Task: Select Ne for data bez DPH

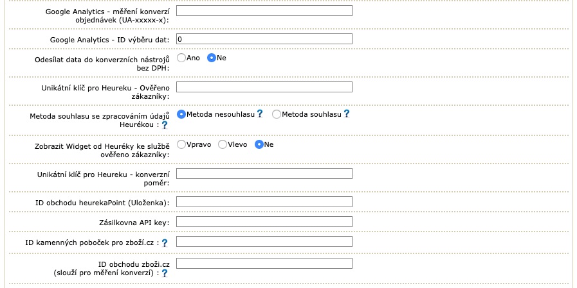Action: pos(211,58)
